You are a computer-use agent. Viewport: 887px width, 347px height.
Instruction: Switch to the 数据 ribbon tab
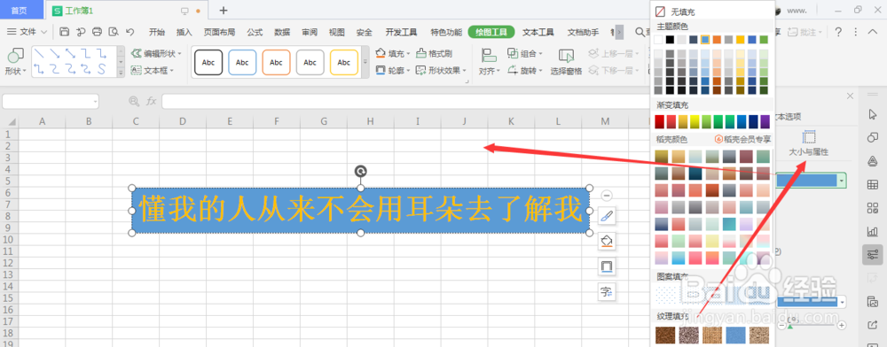point(282,32)
